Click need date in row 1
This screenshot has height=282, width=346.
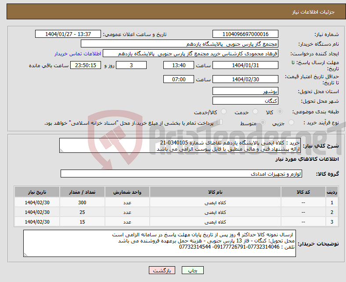37,202
